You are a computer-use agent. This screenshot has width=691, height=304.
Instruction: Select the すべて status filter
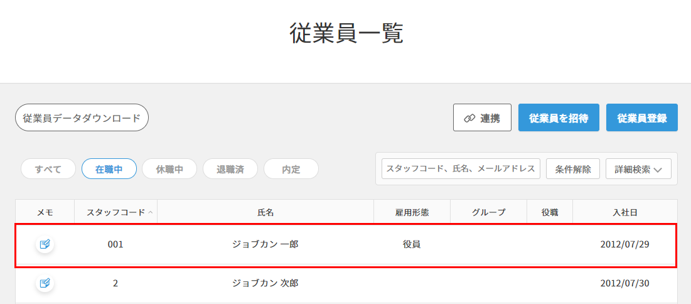pyautogui.click(x=48, y=169)
